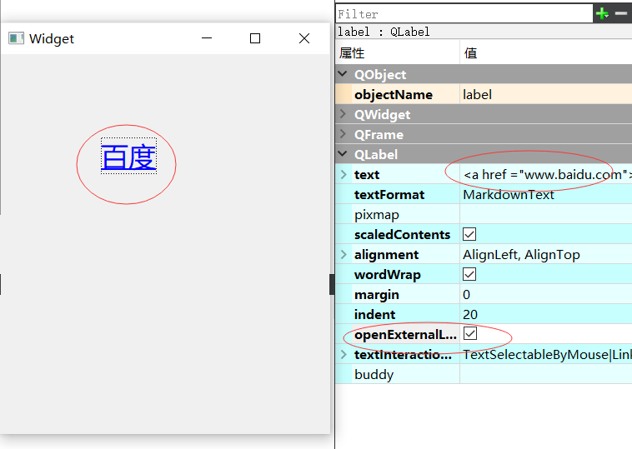Screen dimensions: 632x449
Task: Click the Widget window title text
Action: click(52, 38)
